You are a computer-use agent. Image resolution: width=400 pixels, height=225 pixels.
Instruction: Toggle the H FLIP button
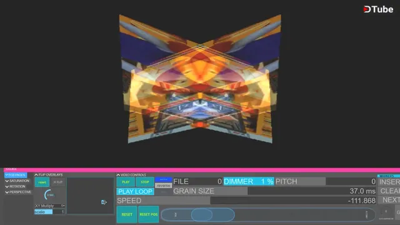click(58, 182)
